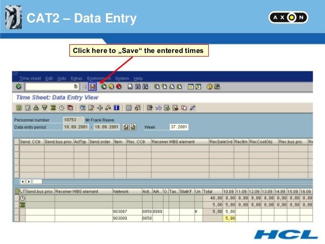Viewport: 325px width, 244px height.
Task: Click the first green sheet icon
Action: pyautogui.click(x=19, y=108)
